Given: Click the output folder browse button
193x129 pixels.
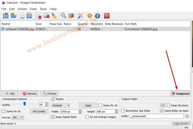Looking at the screenshot, I should click(163, 105).
